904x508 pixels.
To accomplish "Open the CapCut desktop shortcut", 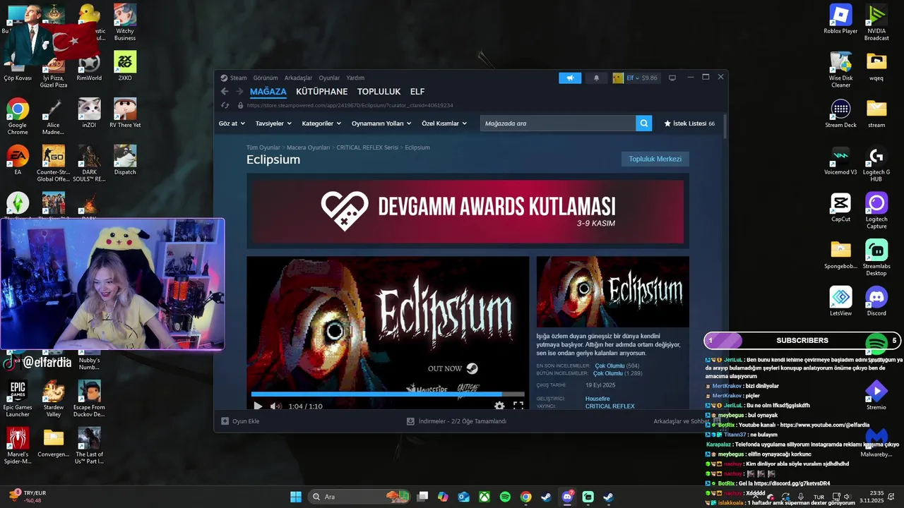I will tap(840, 207).
